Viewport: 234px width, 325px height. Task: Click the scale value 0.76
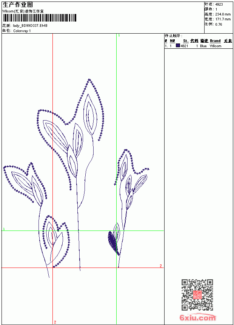219,24
